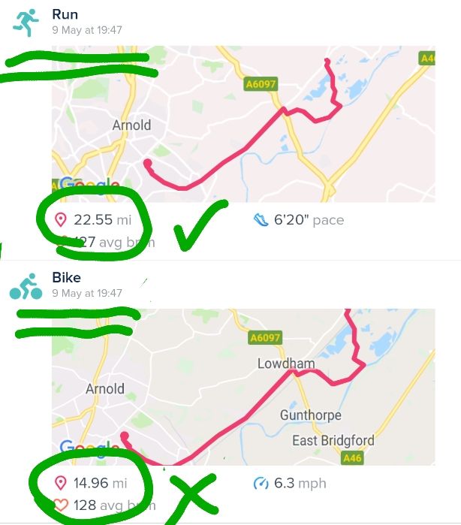Click the running figure activity icon
Viewport: 461px width, 525px height.
25,22
